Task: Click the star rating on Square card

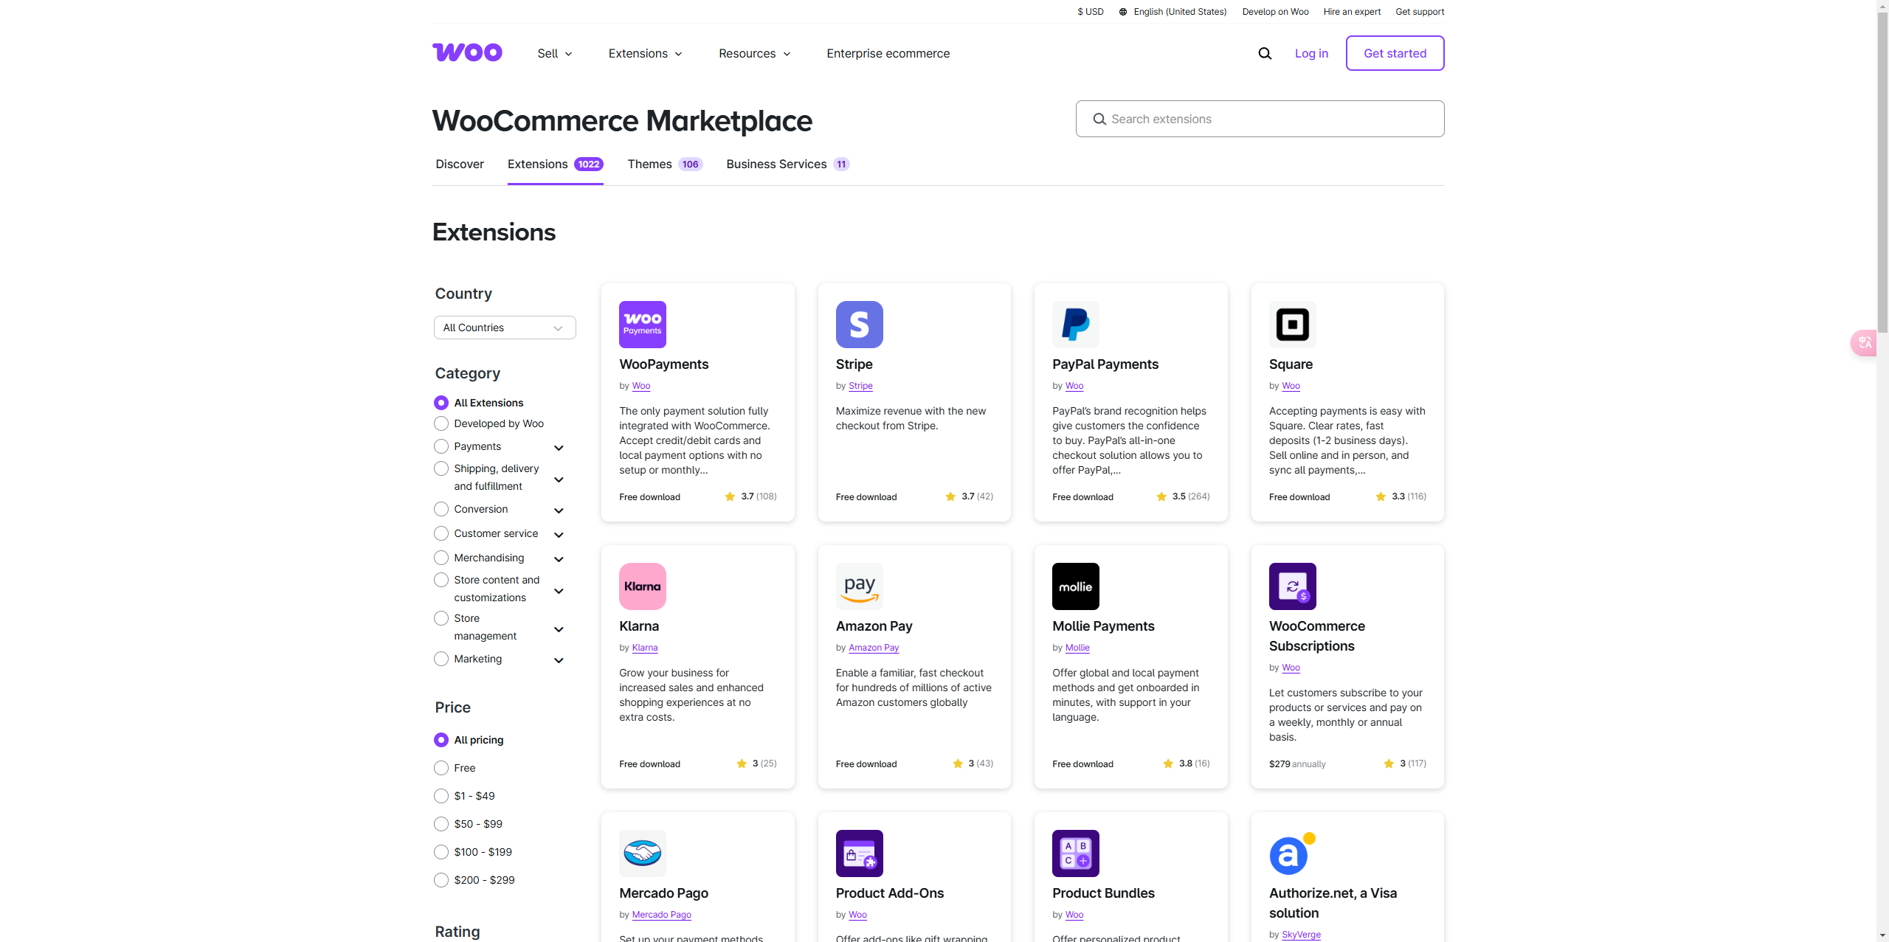Action: pyautogui.click(x=1401, y=496)
